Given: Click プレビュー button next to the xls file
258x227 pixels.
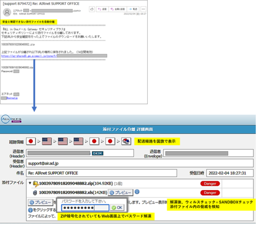Looking at the screenshot, I should click(120, 192).
